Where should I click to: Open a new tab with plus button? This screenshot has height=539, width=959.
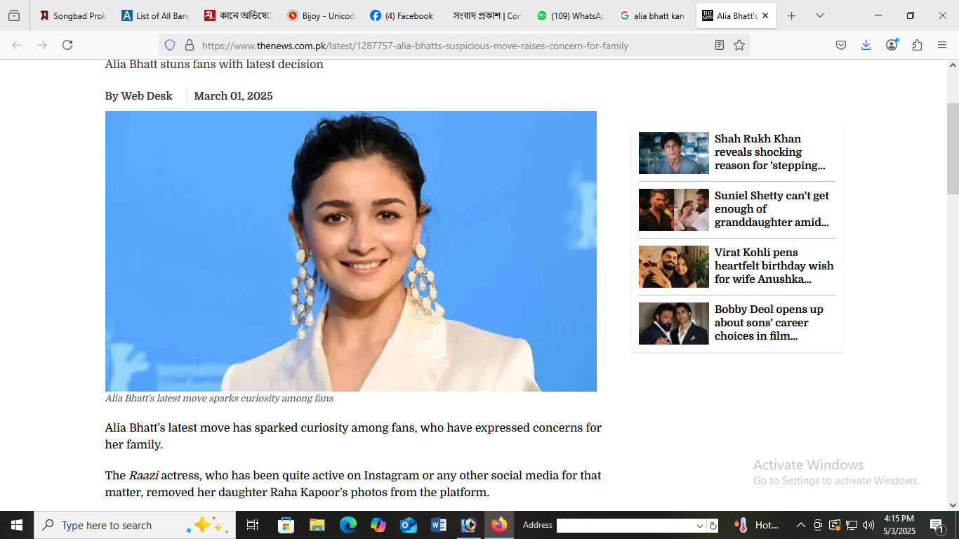(792, 15)
